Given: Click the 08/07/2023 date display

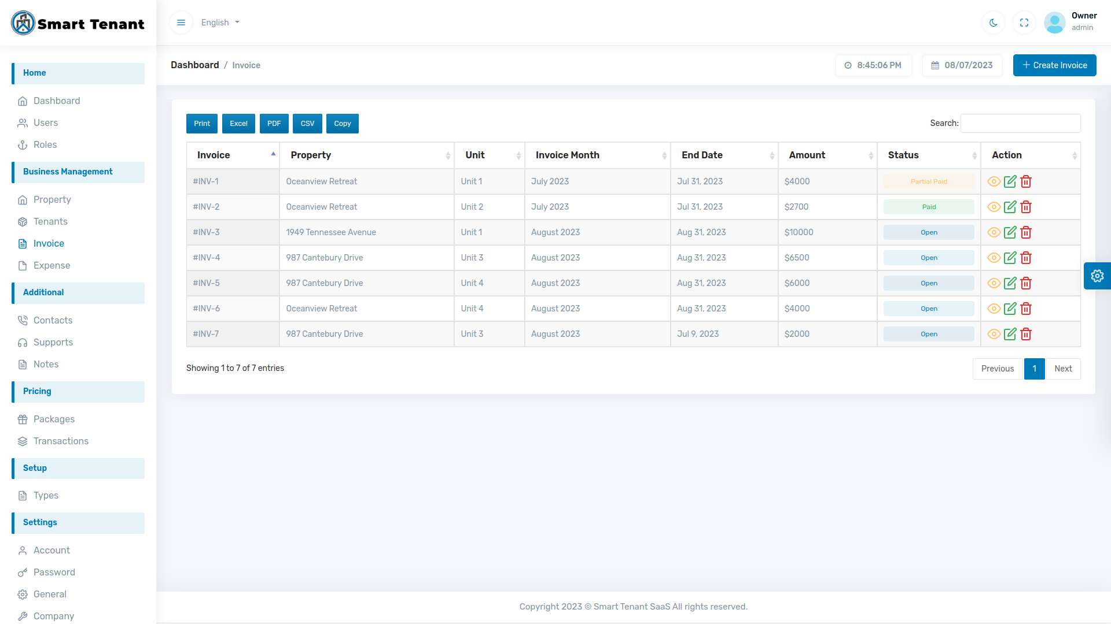Looking at the screenshot, I should tap(962, 65).
